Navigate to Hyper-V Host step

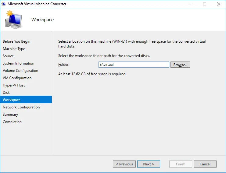point(14,85)
